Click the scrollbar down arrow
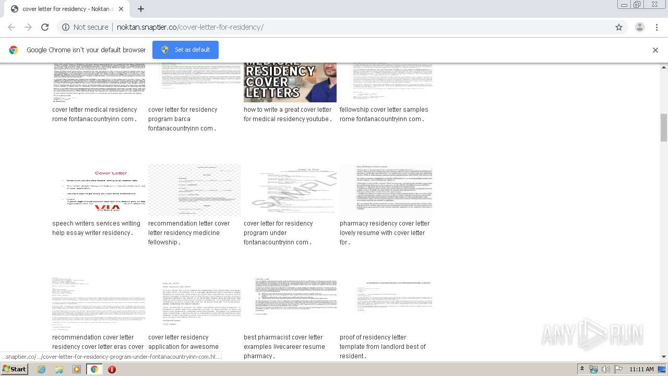The image size is (668, 376). coord(664,357)
